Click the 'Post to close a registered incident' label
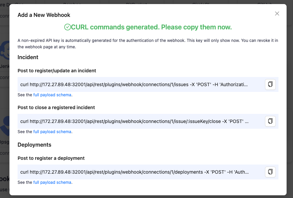Image resolution: width=293 pixels, height=198 pixels. coord(56,107)
